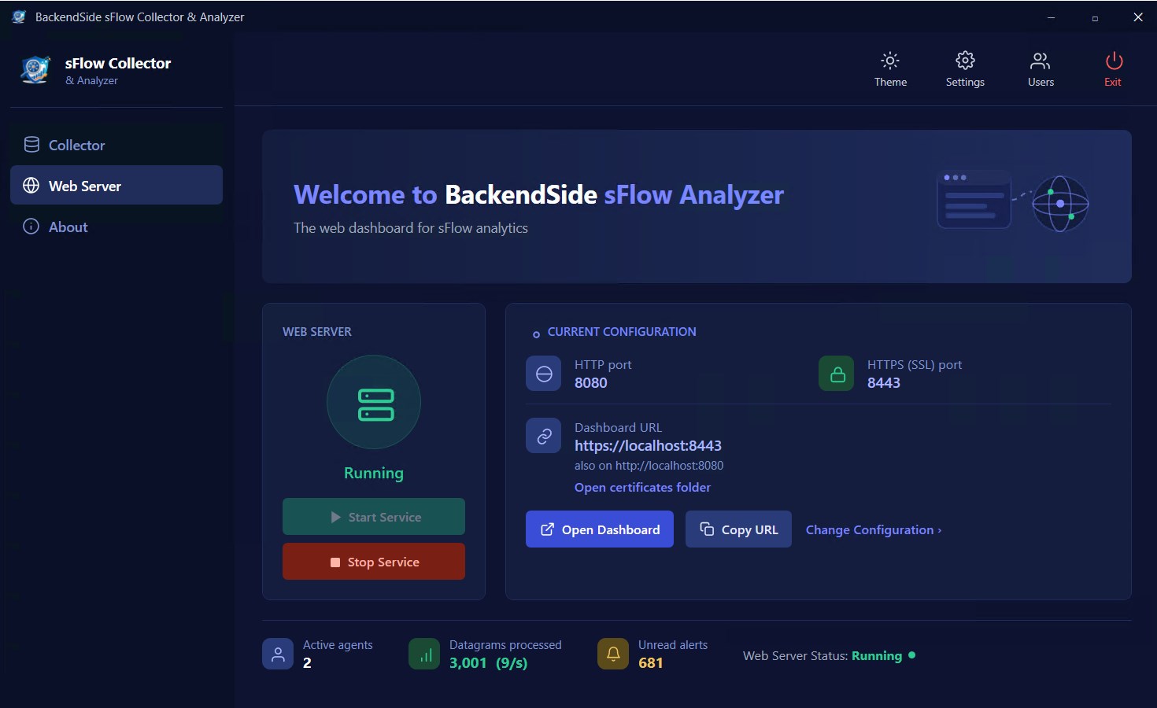The image size is (1157, 708).
Task: Click the round server status icon
Action: point(374,403)
